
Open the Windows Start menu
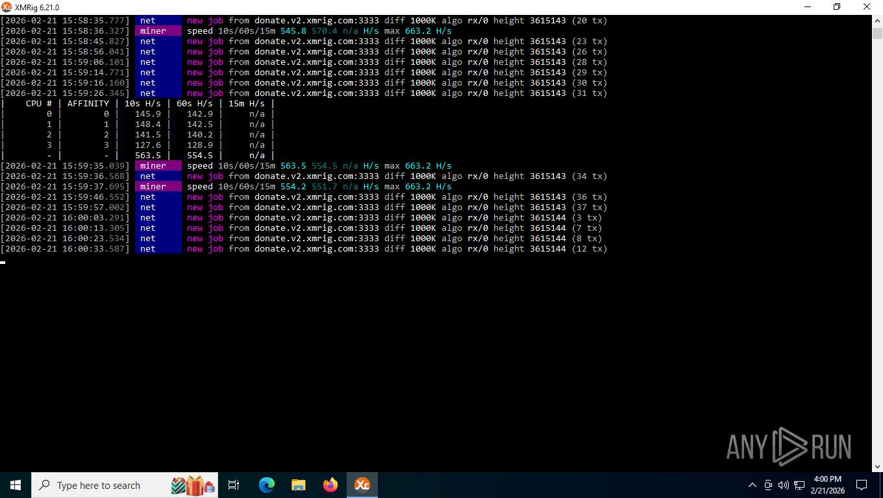click(16, 485)
